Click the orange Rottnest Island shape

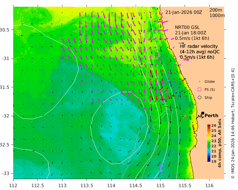point(185,116)
